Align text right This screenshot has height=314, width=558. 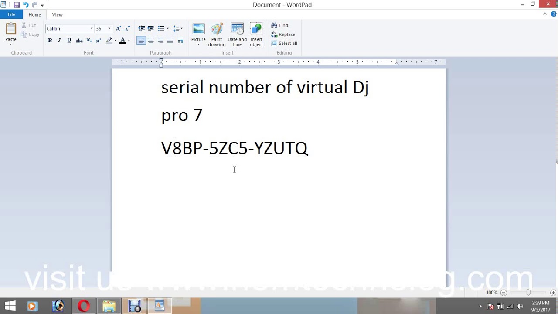pyautogui.click(x=160, y=41)
